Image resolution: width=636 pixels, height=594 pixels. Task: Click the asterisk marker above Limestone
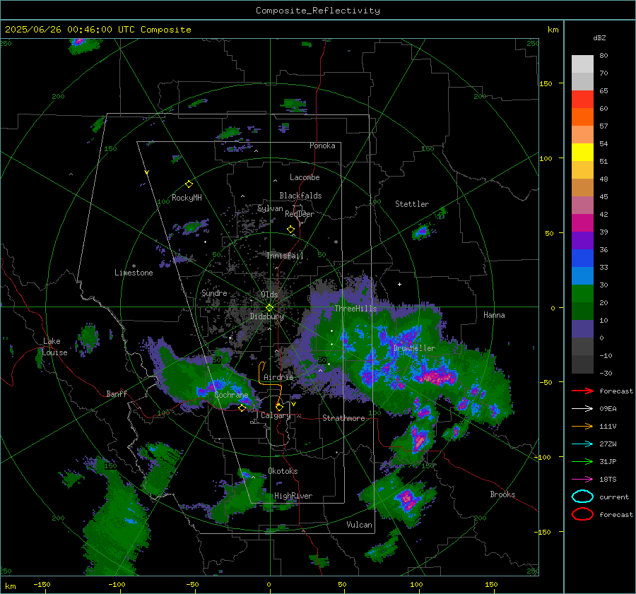(134, 266)
